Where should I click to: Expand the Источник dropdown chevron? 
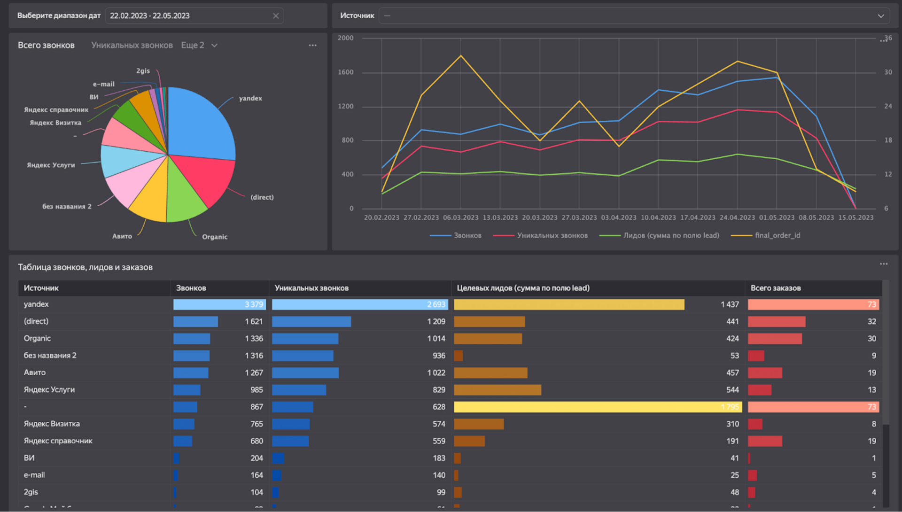pyautogui.click(x=881, y=16)
